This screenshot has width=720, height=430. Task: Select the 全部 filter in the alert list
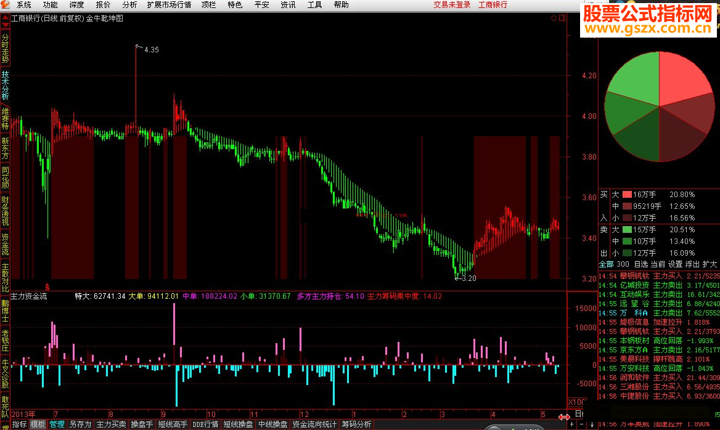606,264
